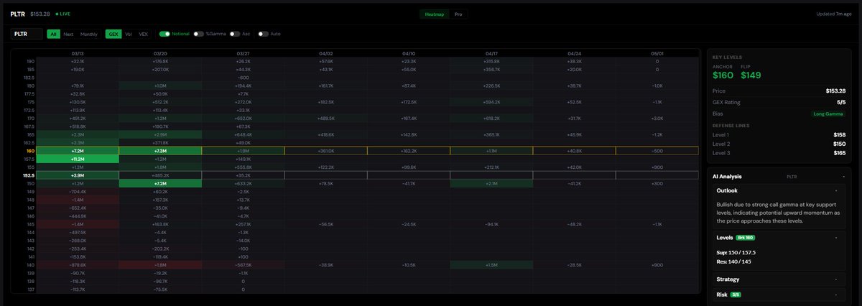The image size is (862, 306).
Task: Click the +3.9M cell at strike 152.5
Action: 78,175
